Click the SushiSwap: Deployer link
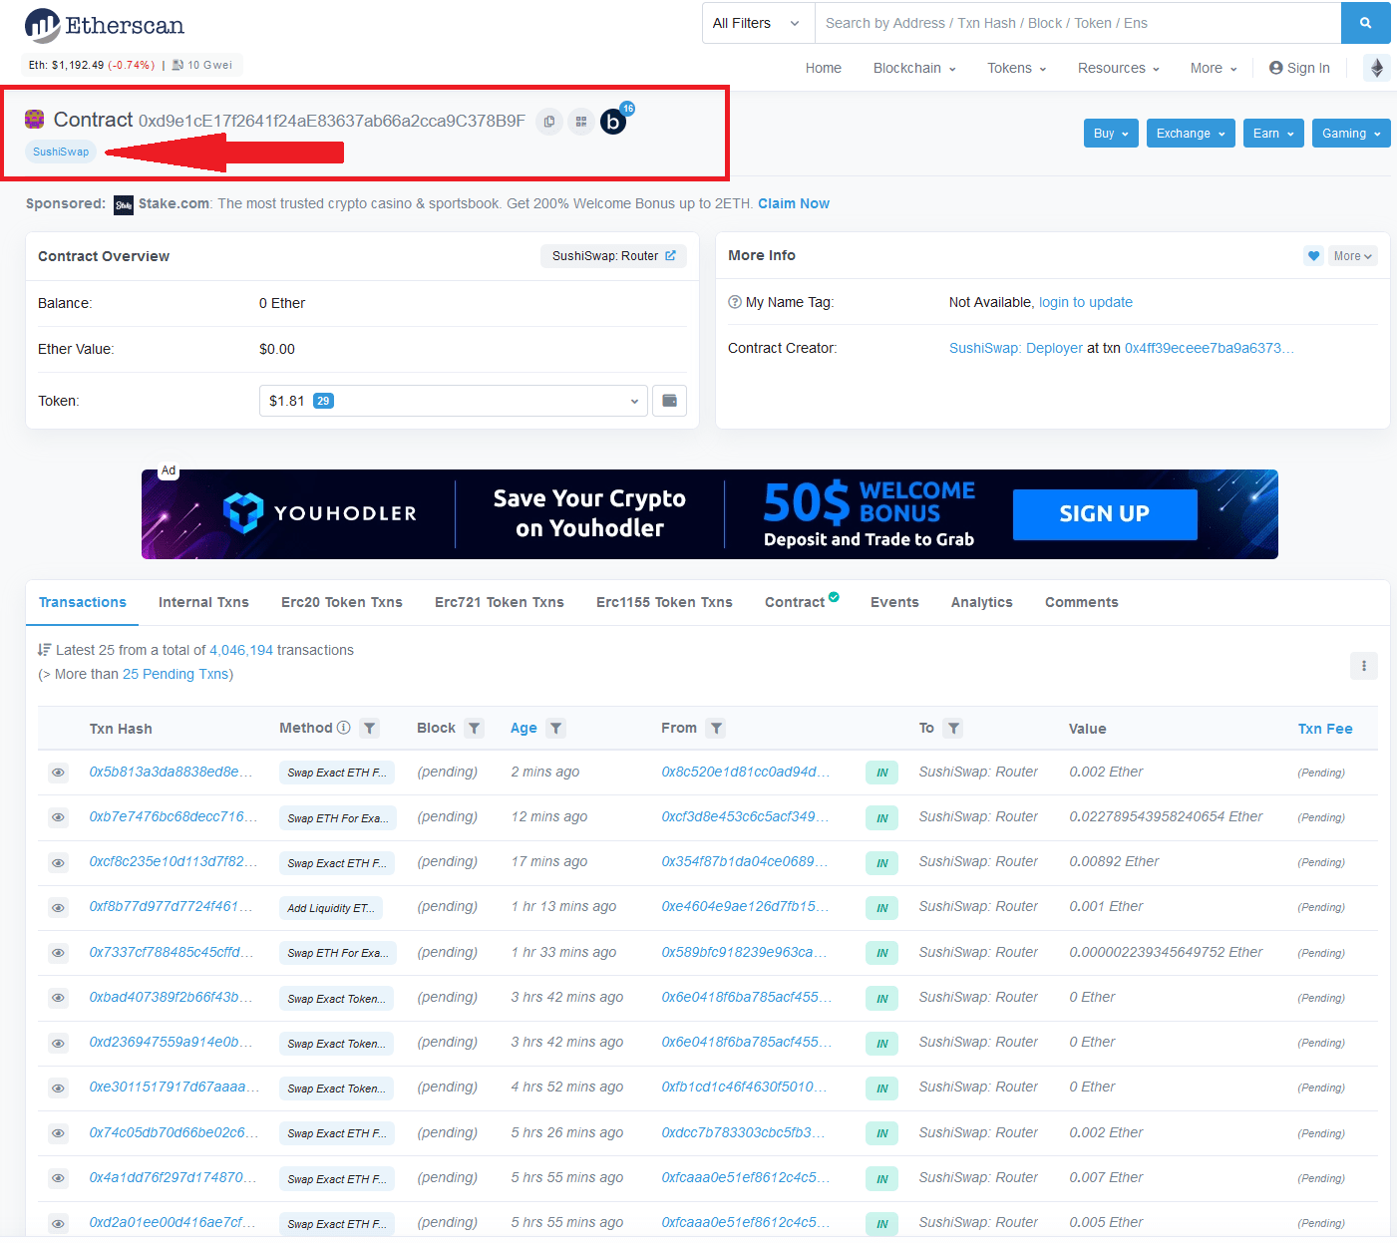The width and height of the screenshot is (1397, 1243). (1015, 348)
